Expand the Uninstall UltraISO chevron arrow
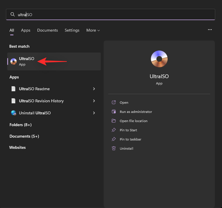222x208 pixels. pos(94,113)
